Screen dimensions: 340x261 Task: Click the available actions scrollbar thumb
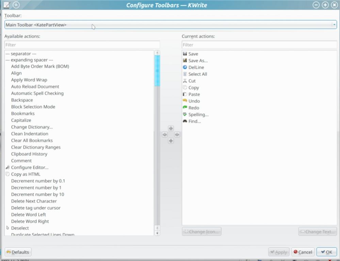point(157,71)
